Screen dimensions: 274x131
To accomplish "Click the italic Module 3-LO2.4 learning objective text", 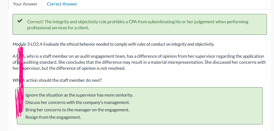I will pos(113,44).
